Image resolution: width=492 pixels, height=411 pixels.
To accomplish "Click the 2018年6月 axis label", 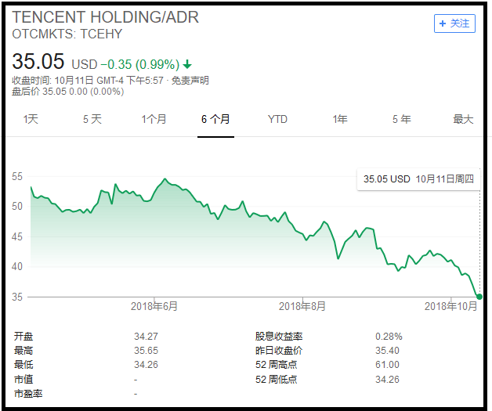I will coord(154,306).
